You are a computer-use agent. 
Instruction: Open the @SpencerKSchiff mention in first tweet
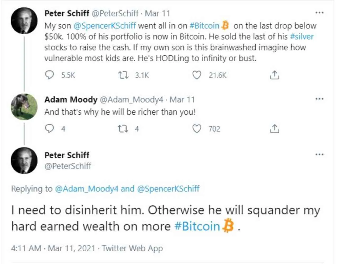coord(105,26)
